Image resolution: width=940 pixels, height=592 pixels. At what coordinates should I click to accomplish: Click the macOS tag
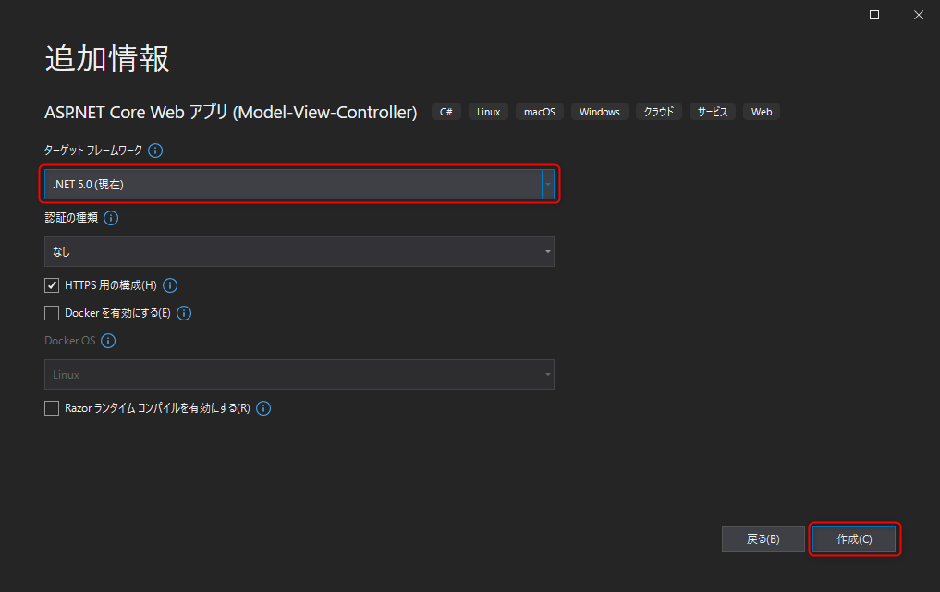click(540, 112)
